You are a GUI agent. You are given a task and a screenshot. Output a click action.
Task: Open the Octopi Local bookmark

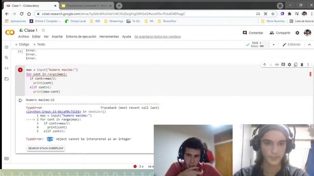(x=76, y=21)
